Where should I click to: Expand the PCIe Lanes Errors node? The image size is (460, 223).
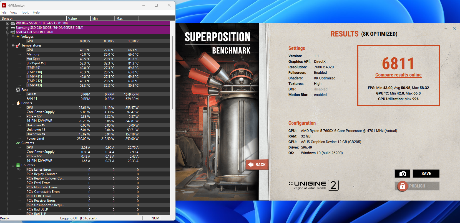(18, 170)
